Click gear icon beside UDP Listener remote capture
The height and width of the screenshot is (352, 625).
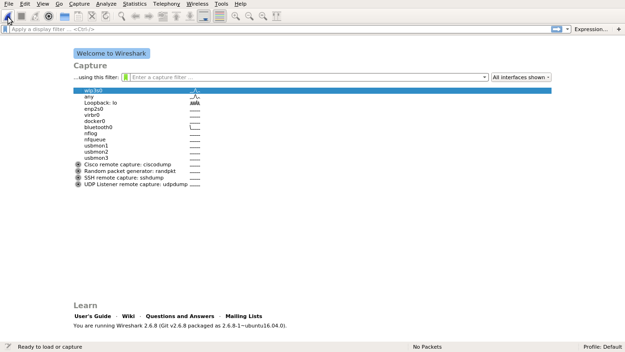pyautogui.click(x=78, y=184)
